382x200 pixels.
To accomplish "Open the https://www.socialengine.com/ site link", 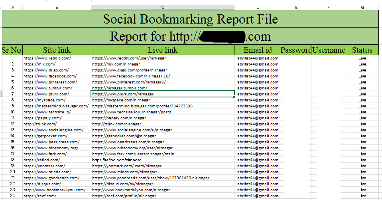I will coord(53,130).
